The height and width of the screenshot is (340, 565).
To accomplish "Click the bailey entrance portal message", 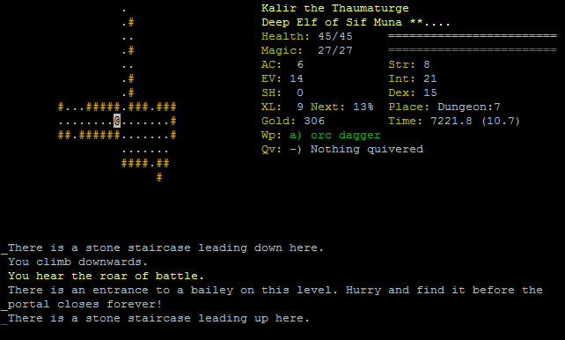I will pyautogui.click(x=275, y=297).
